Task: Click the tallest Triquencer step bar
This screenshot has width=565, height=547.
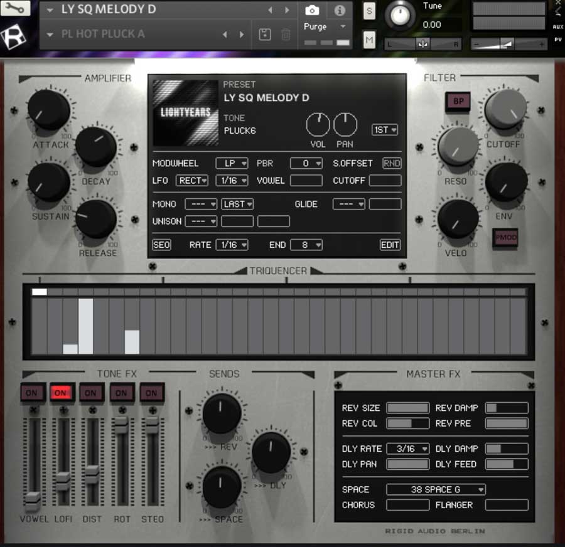Action: (86, 326)
